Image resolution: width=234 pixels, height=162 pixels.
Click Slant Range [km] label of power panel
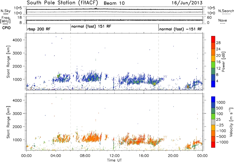(8, 62)
